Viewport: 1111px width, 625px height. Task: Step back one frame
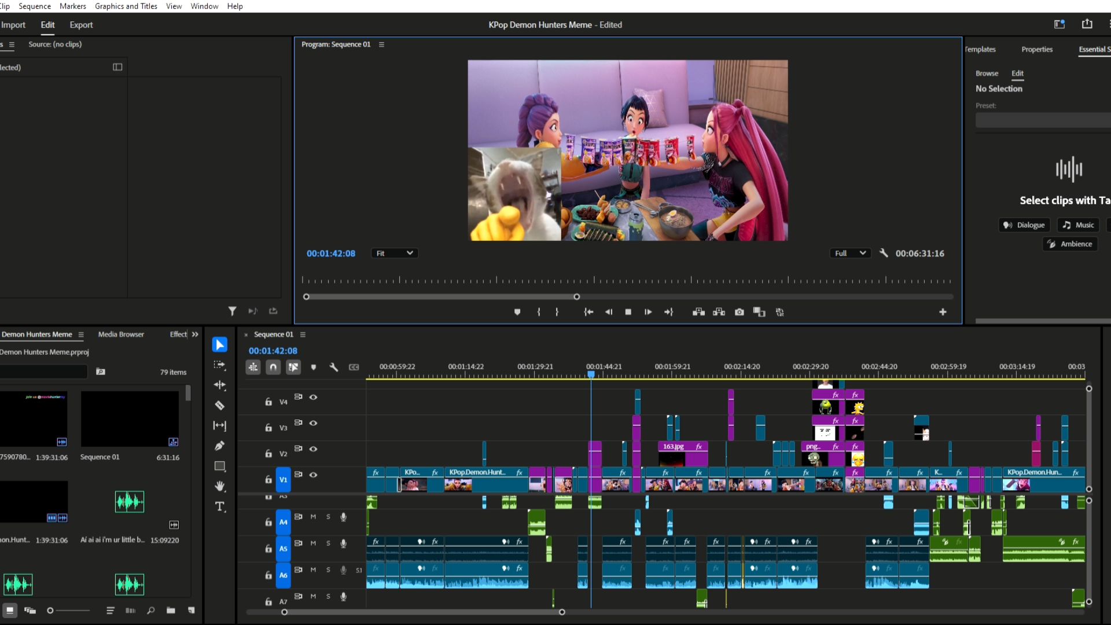point(608,312)
